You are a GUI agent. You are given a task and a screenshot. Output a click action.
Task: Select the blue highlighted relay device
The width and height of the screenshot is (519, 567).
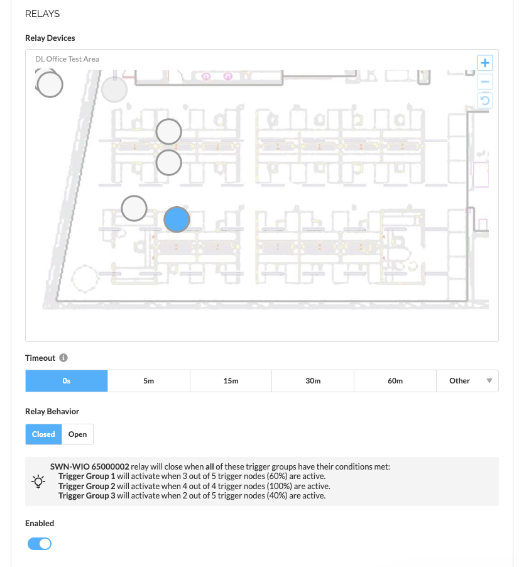(177, 219)
